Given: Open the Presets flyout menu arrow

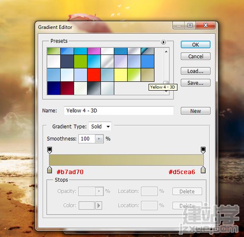Looking at the screenshot, I should point(163,42).
